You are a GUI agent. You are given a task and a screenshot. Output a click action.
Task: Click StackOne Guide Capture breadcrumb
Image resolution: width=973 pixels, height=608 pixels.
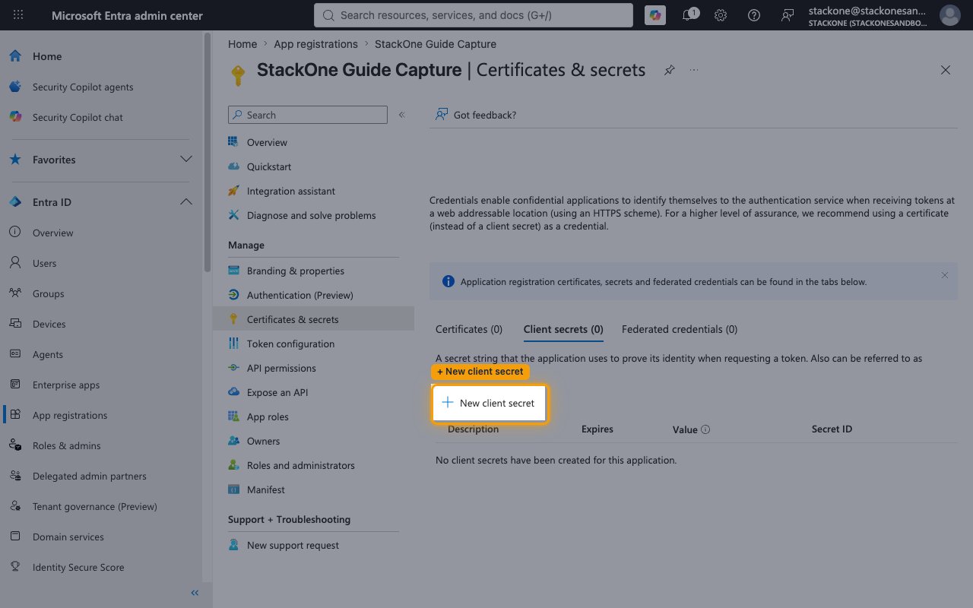[436, 44]
